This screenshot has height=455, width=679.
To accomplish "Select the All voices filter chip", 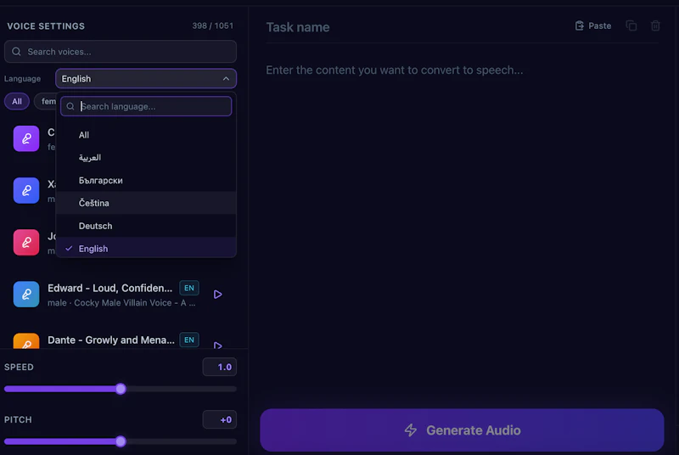I will tap(17, 101).
